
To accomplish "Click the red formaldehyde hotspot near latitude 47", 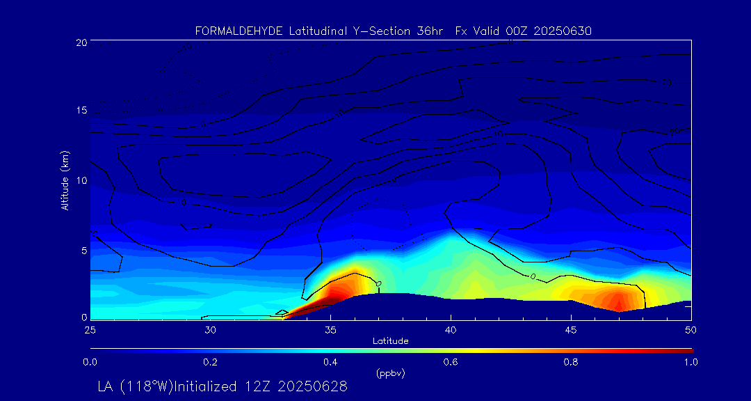I will click(x=618, y=300).
